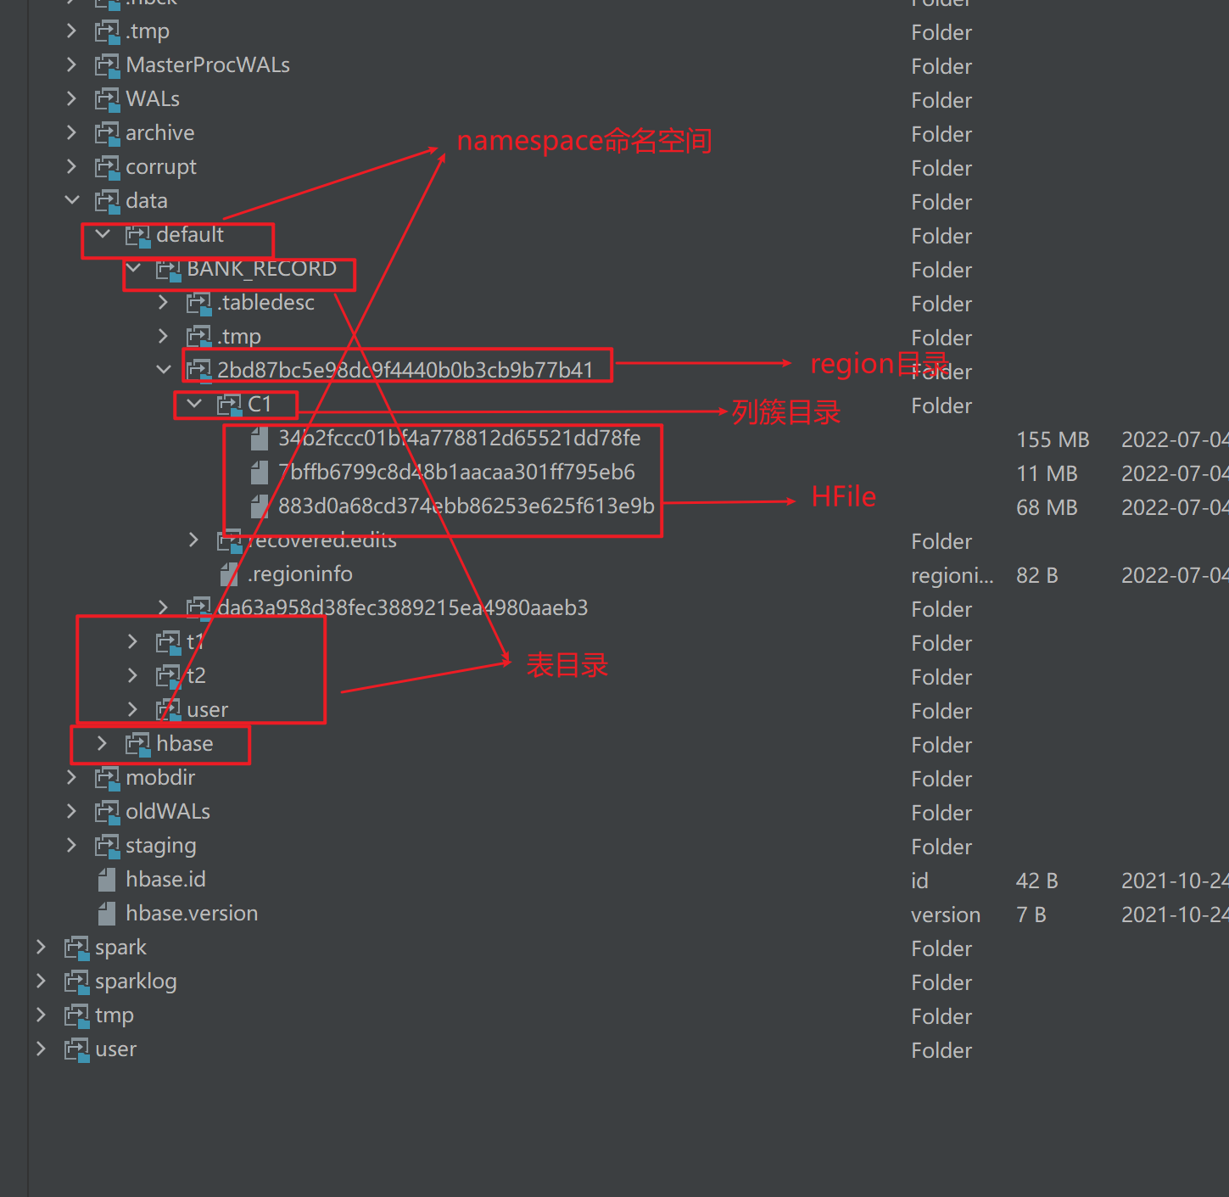Image resolution: width=1229 pixels, height=1197 pixels.
Task: Expand the hbase namespace folder
Action: pyautogui.click(x=102, y=743)
